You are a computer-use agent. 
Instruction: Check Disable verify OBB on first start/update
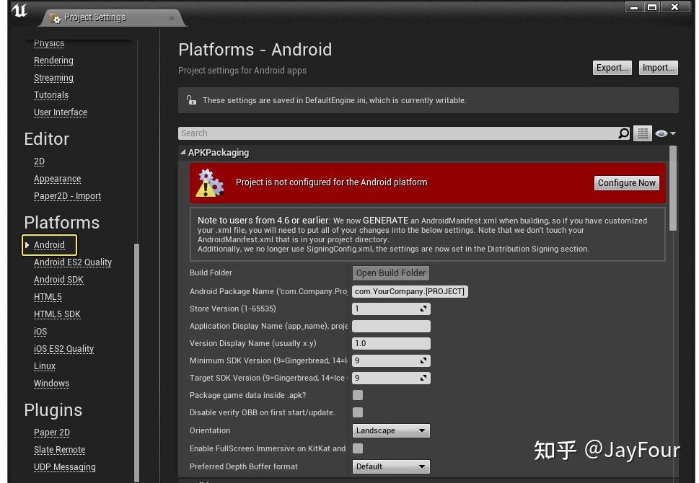tap(357, 412)
